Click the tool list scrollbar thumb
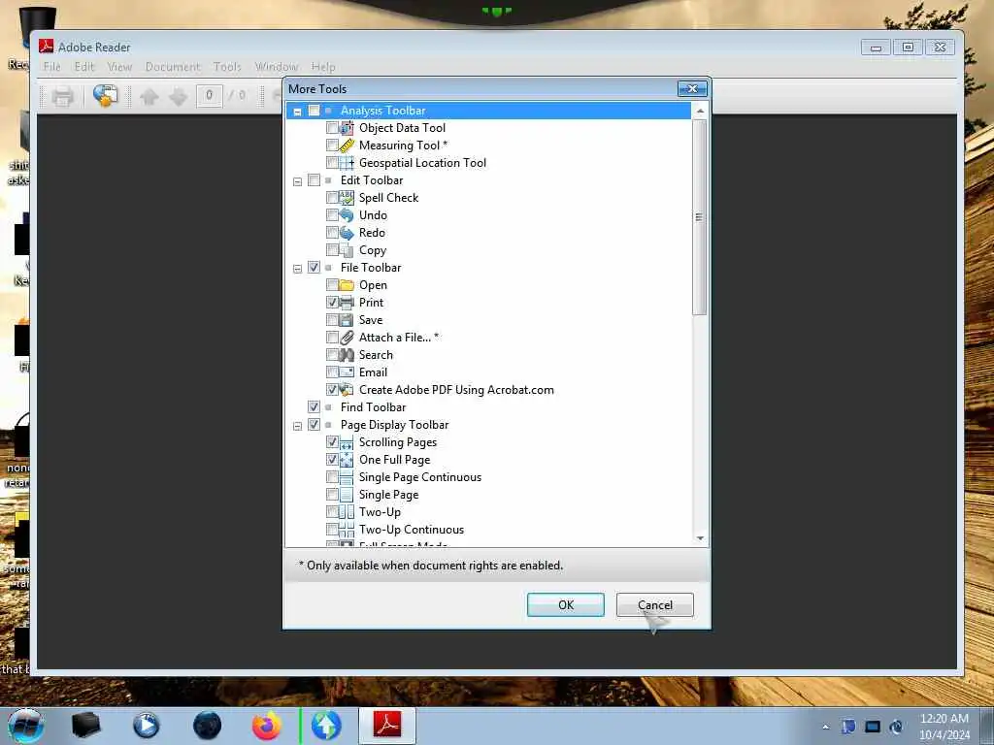The height and width of the screenshot is (745, 994). (699, 216)
